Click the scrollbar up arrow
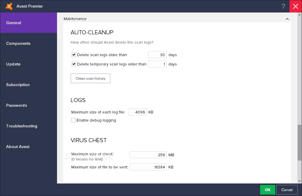This screenshot has width=302, height=196. click(x=299, y=15)
